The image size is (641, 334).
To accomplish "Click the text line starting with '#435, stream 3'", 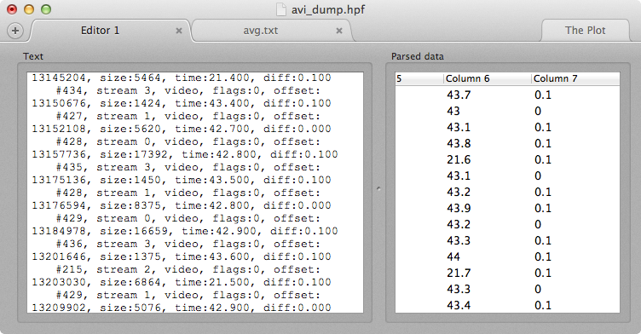I will (x=188, y=168).
